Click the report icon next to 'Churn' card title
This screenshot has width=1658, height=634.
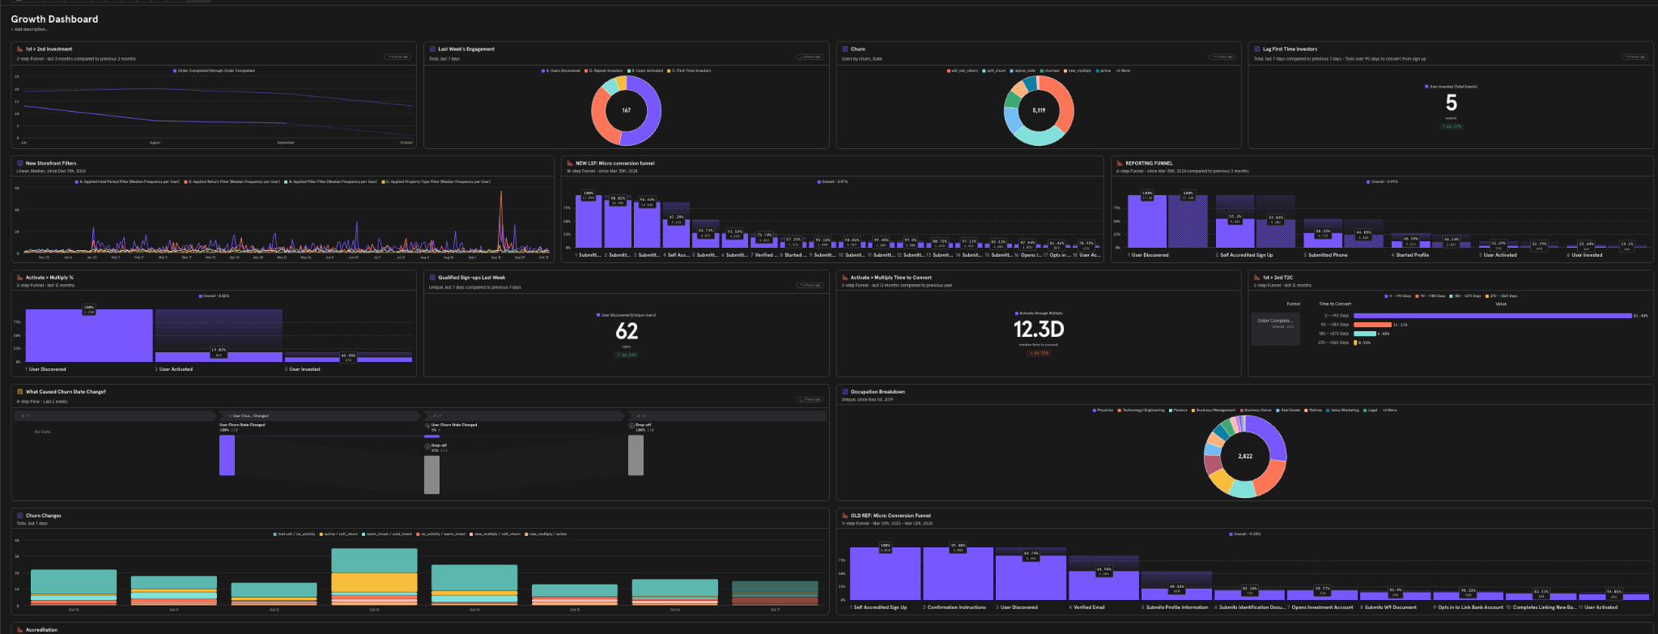tap(845, 49)
